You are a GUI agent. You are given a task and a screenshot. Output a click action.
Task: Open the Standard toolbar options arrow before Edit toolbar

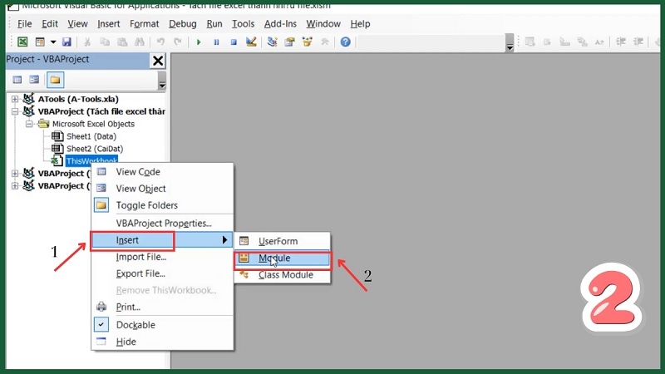coord(510,42)
